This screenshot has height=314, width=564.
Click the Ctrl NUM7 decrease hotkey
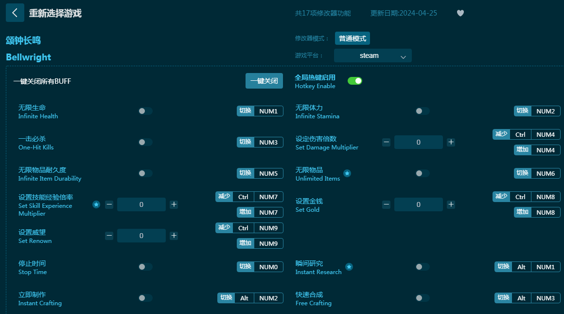pos(249,197)
